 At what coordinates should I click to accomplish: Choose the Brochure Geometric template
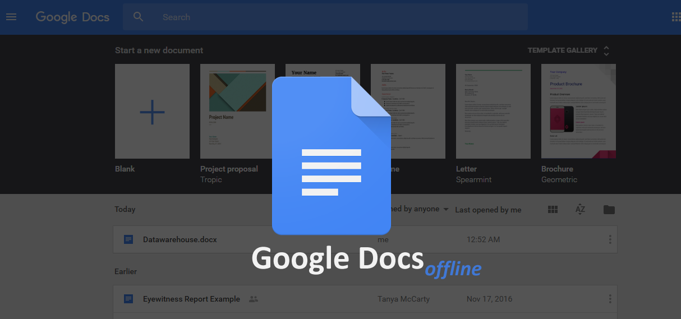click(578, 111)
